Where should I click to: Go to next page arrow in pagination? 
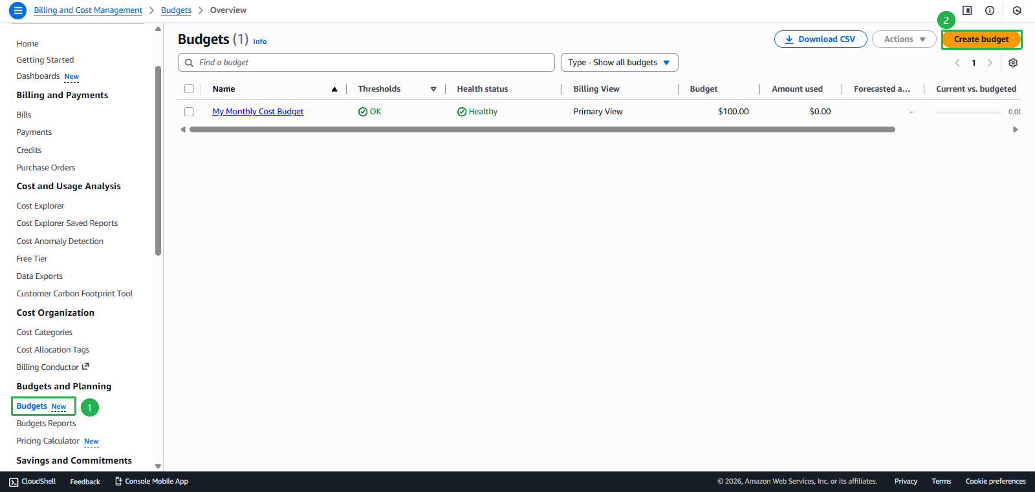tap(990, 63)
